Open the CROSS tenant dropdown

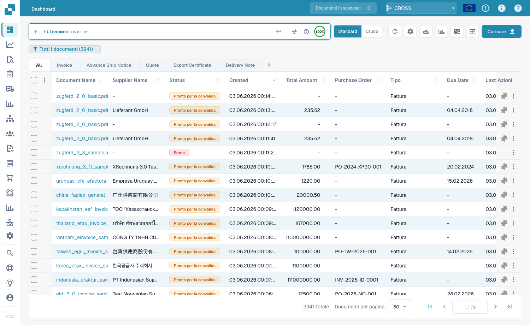coord(421,8)
